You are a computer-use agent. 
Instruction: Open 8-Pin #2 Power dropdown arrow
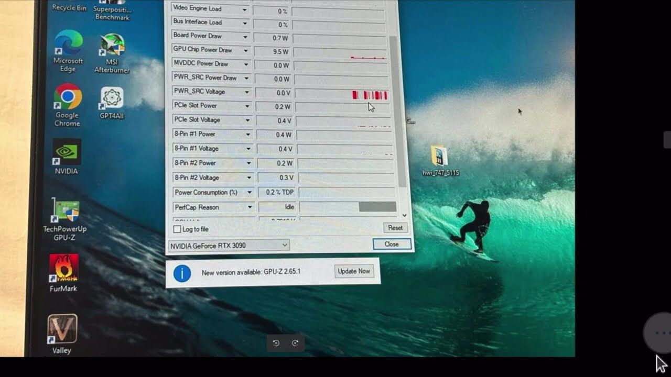tap(248, 163)
